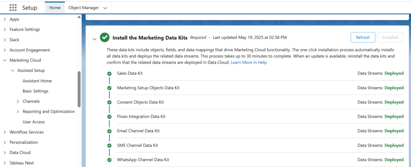
Task: Expand the Apps tree node
Action: coord(5,19)
